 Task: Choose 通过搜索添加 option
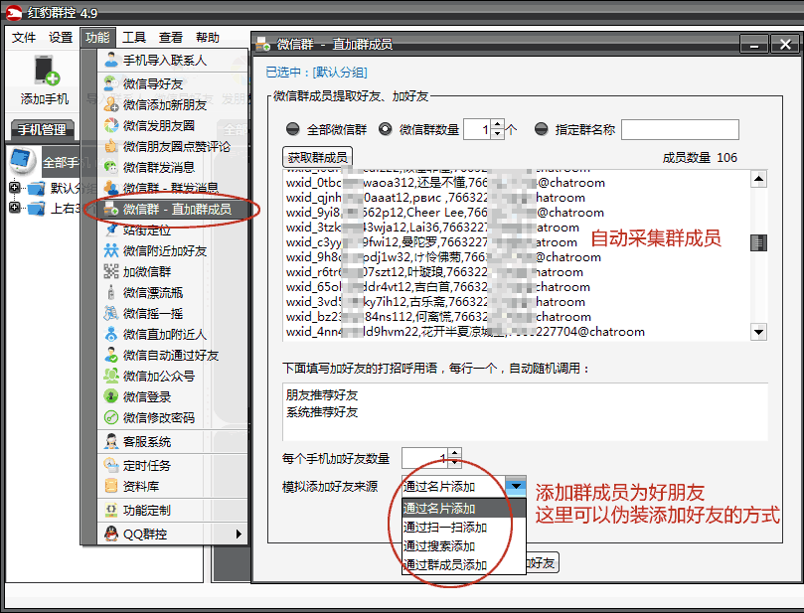[x=463, y=545]
